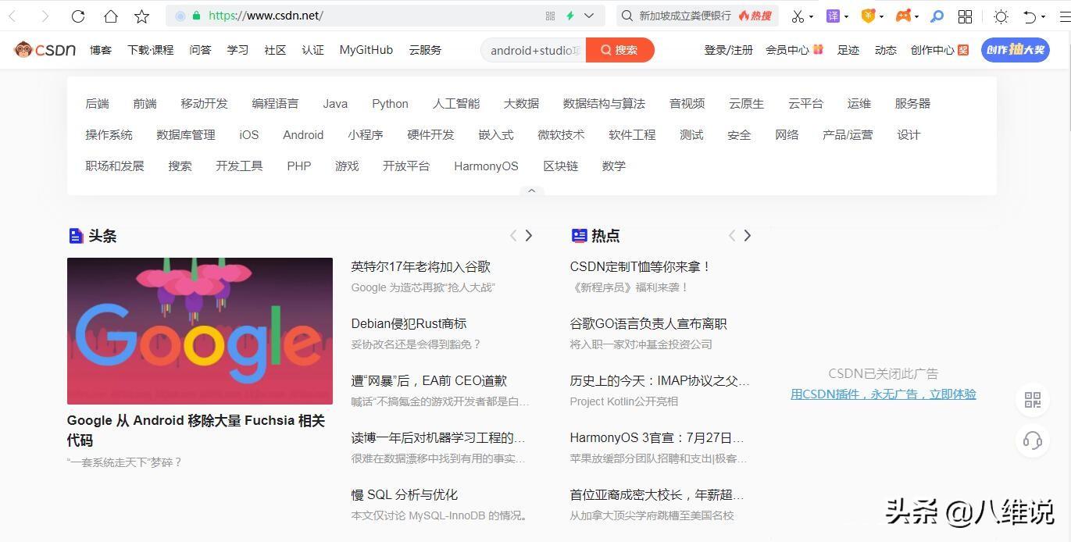Click the 热搜 hot search badge
1071x542 pixels.
755,16
